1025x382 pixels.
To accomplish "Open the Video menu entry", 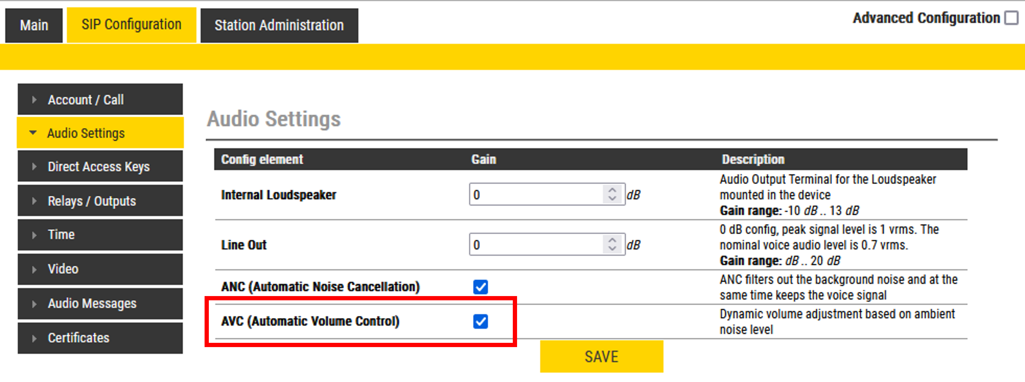I will click(x=63, y=269).
